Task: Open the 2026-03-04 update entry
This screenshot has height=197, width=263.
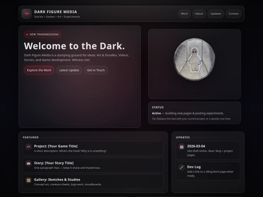Action: click(208, 150)
